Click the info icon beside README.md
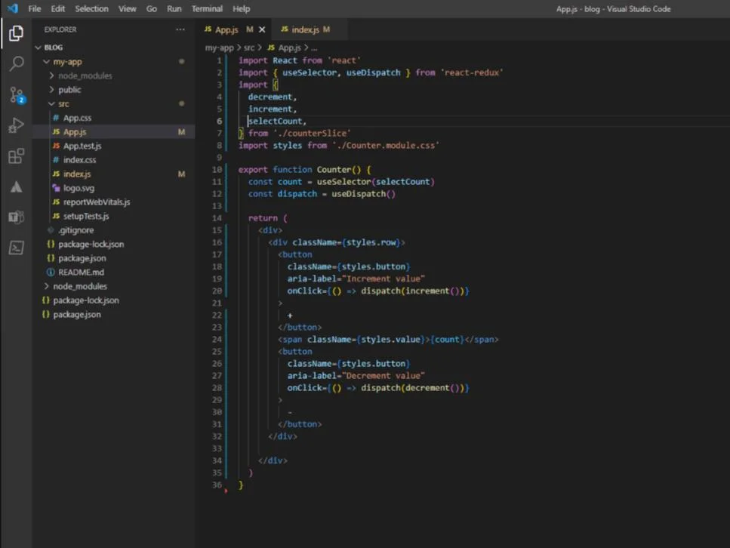 [51, 272]
